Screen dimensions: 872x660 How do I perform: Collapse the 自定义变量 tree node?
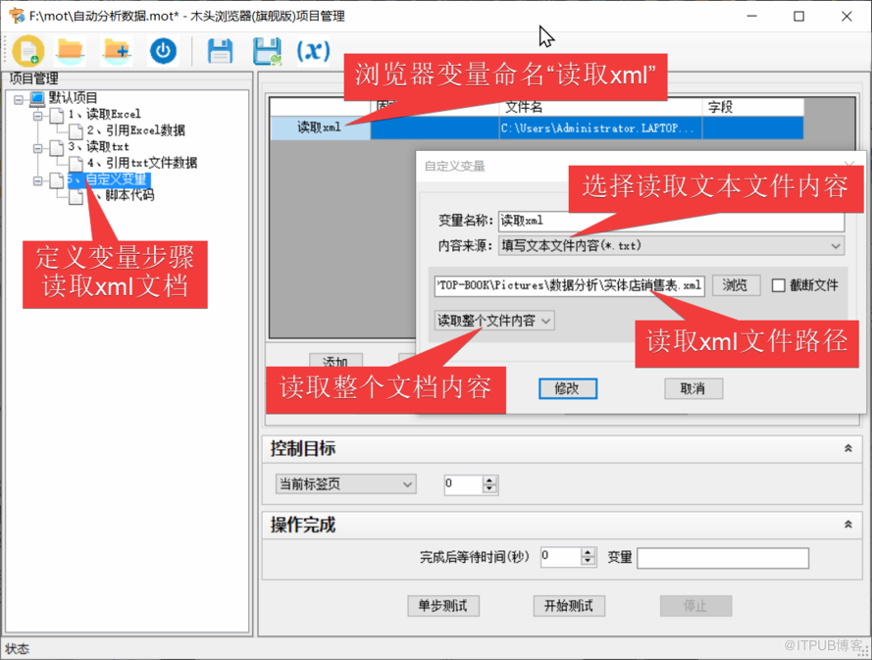[37, 180]
